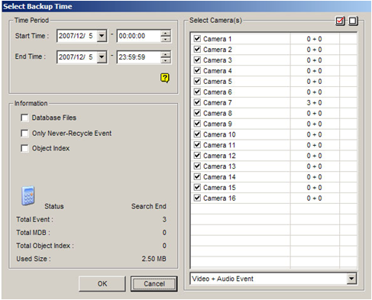The image size is (372, 300).
Task: Toggle the Camera 7 checkbox
Action: pyautogui.click(x=197, y=102)
